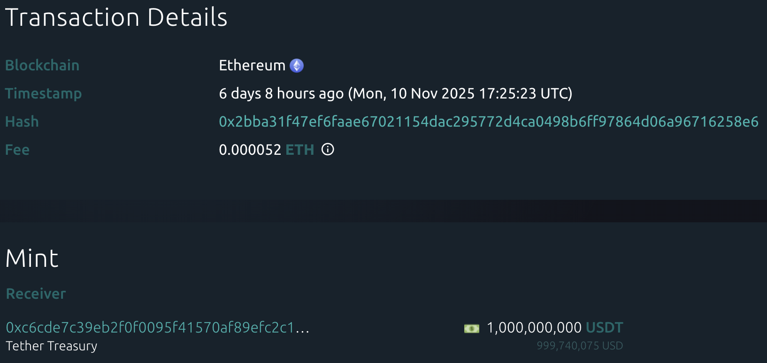The height and width of the screenshot is (363, 767).
Task: Click the Mint section heading
Action: (x=32, y=258)
